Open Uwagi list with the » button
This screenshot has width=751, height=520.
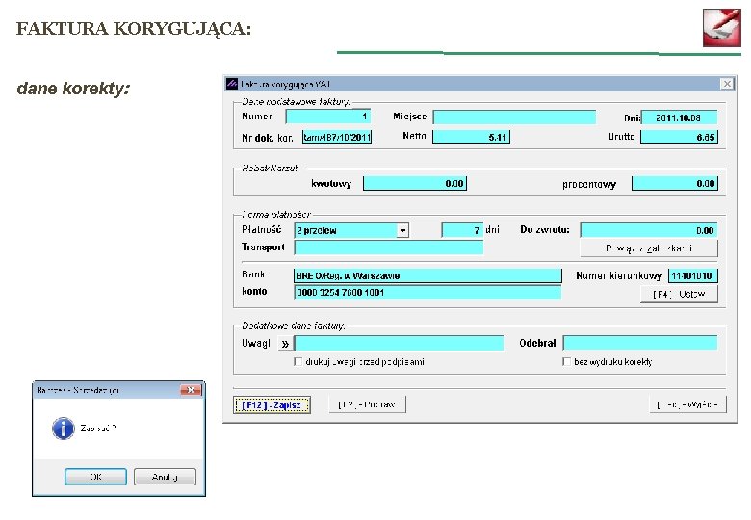(x=285, y=344)
